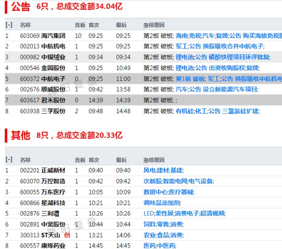Open 顺威股份 link 汽车;公告 设立新能源汽车项目
The height and width of the screenshot is (249, 282).
click(x=216, y=89)
